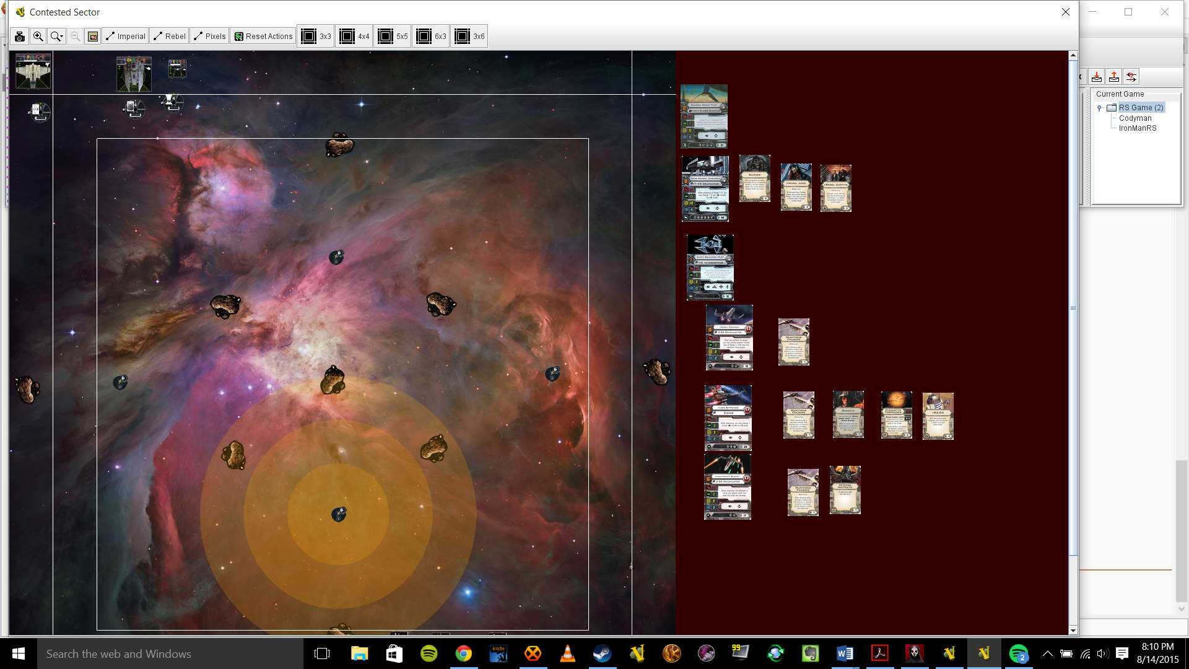Viewport: 1189px width, 669px height.
Task: Select player Codyman in the game tree
Action: (x=1135, y=118)
